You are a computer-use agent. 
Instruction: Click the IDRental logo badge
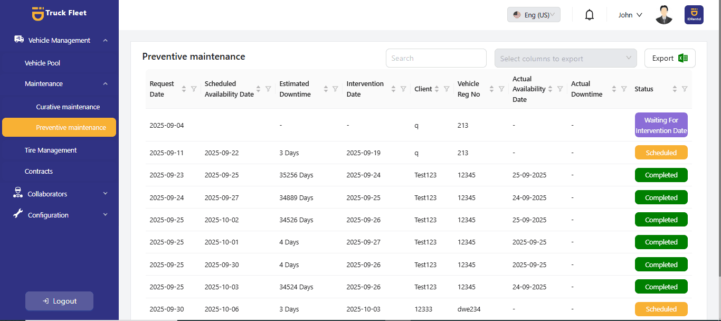[x=694, y=15]
